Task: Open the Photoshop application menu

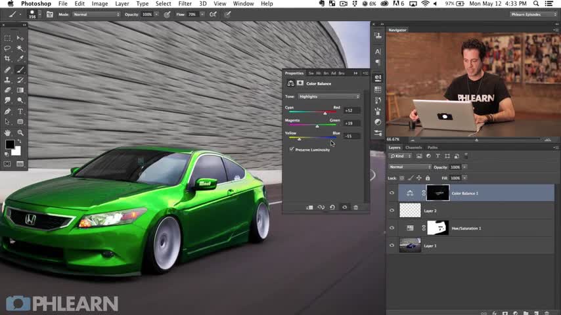Action: pyautogui.click(x=36, y=3)
